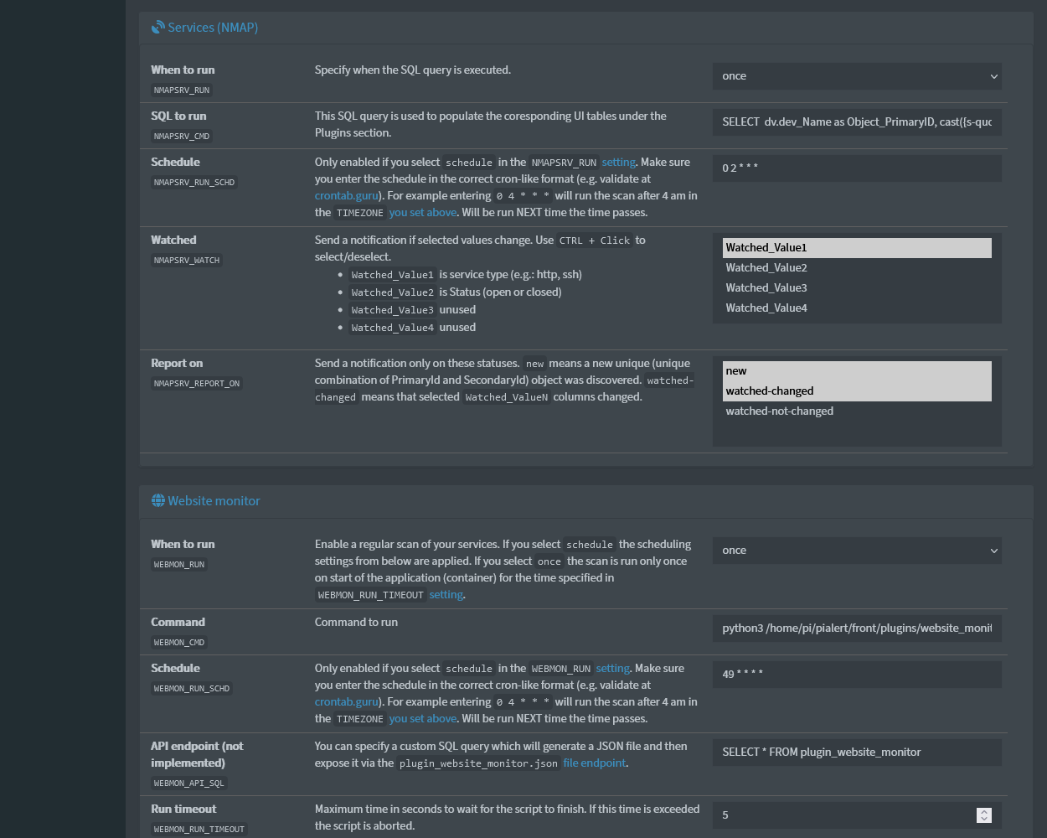This screenshot has width=1047, height=838.
Task: Select Watched_Value1 in the Watched list
Action: (856, 248)
